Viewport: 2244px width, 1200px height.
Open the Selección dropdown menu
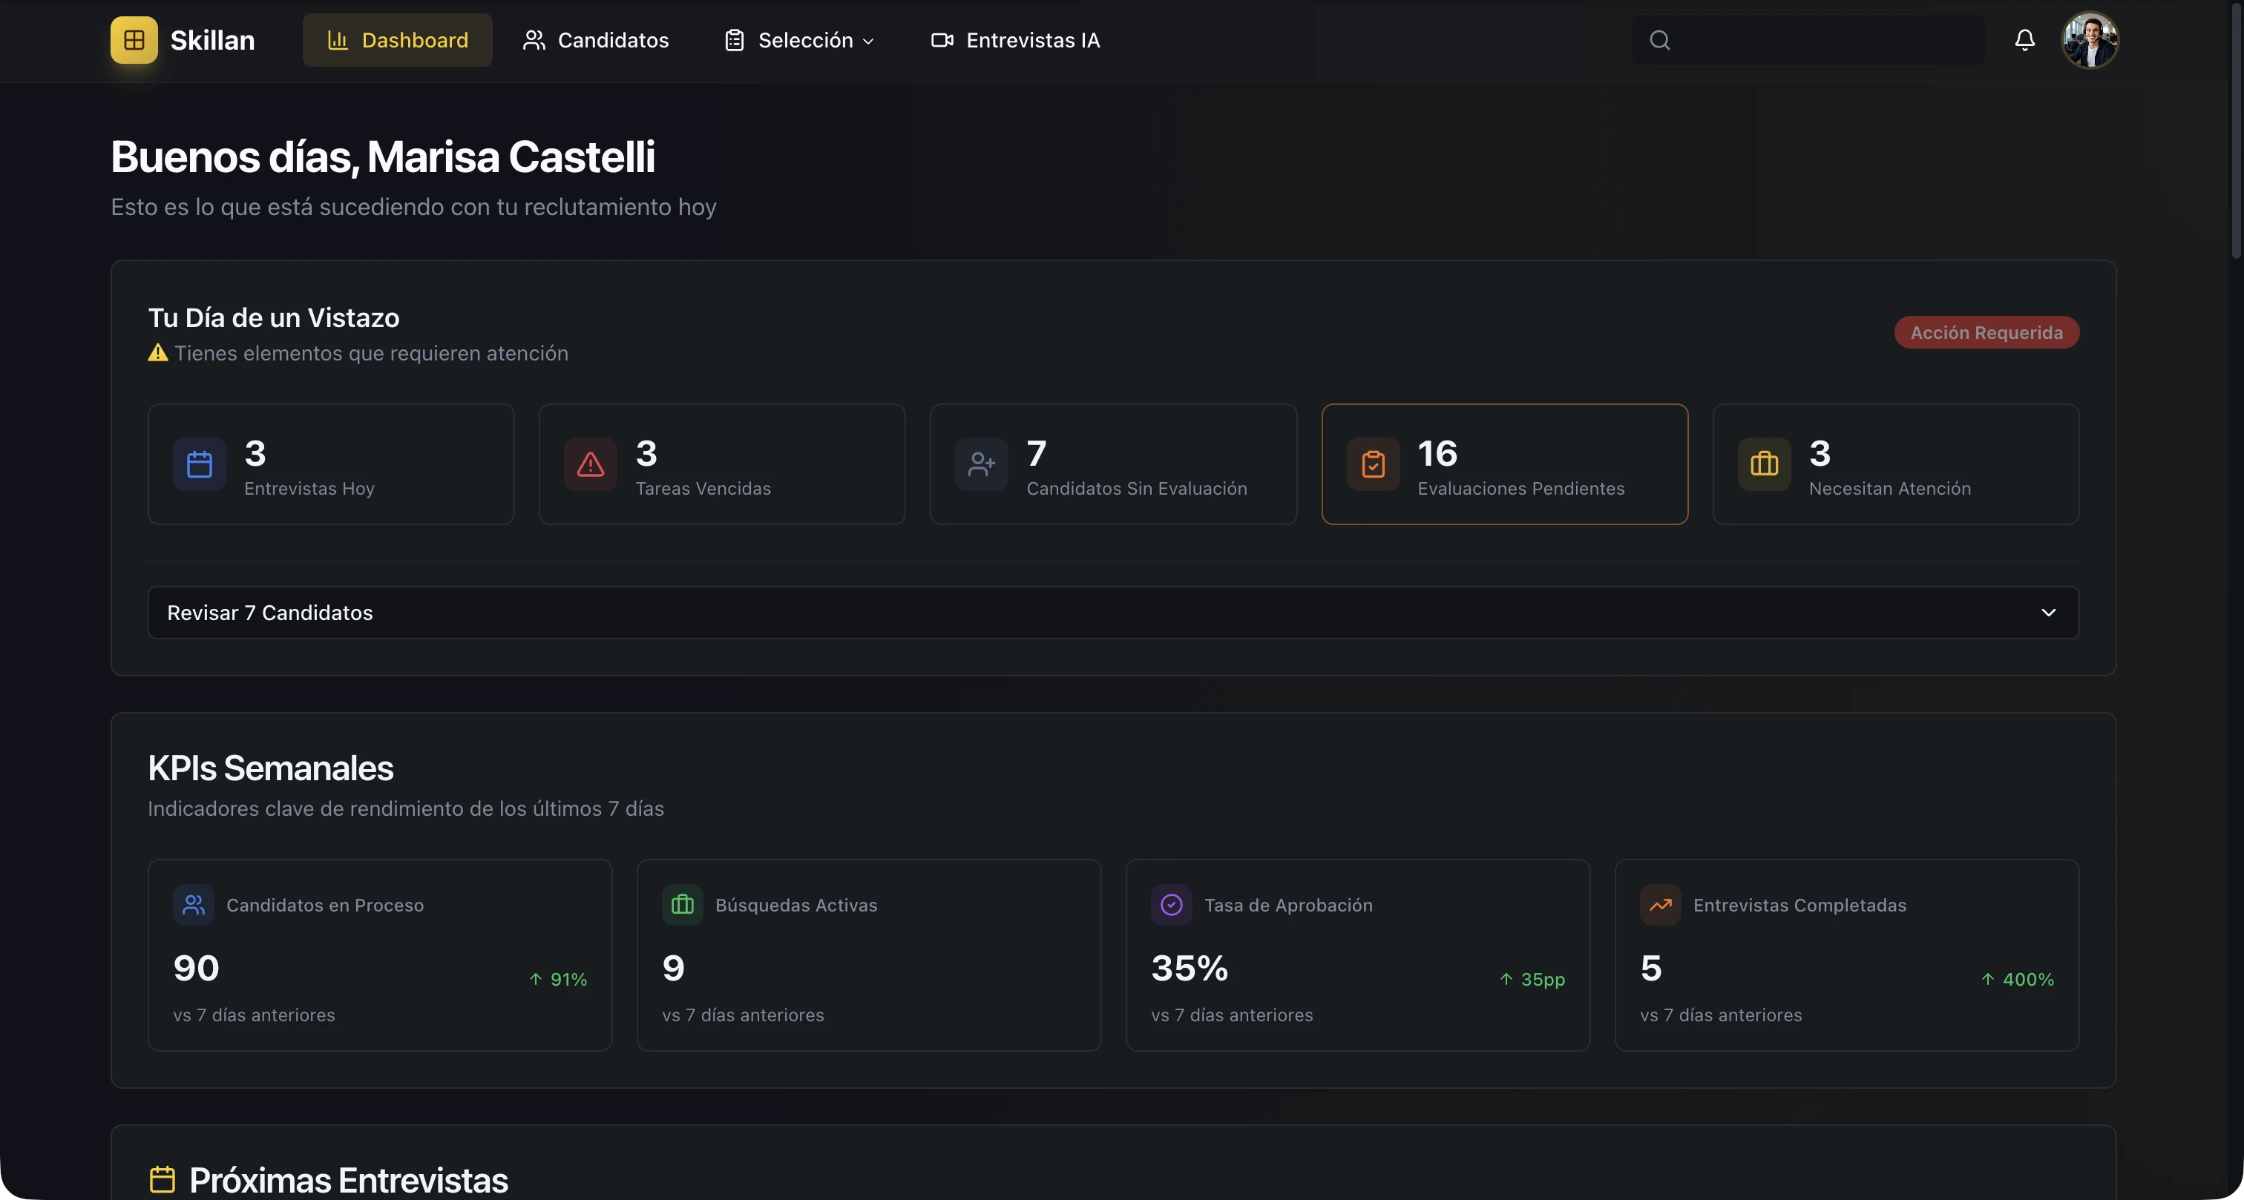797,39
